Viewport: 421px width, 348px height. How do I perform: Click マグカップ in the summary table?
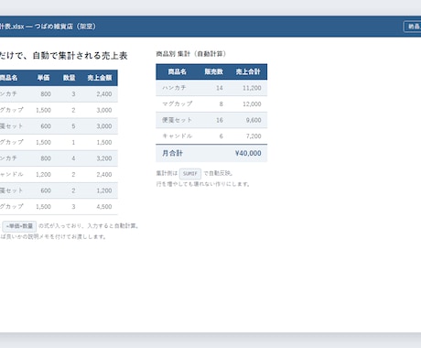(x=178, y=103)
